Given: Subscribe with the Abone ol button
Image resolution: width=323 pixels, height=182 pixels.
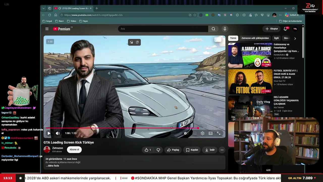Looking at the screenshot, I should tap(74, 150).
